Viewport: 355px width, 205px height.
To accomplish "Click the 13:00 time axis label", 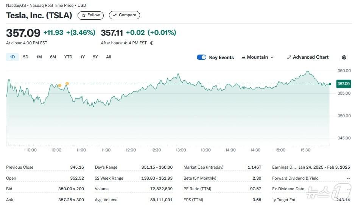I will click(181, 150).
